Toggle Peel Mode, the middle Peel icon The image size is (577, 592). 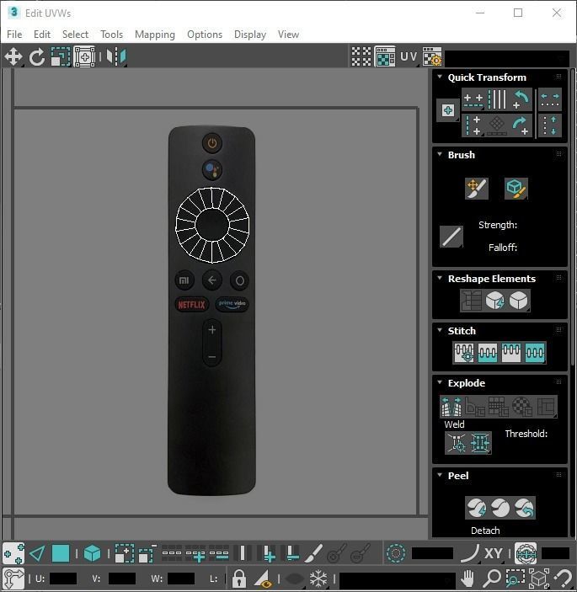coord(500,508)
